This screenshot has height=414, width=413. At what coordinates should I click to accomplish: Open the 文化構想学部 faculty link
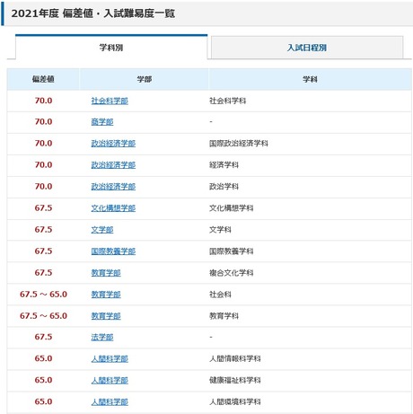[113, 208]
